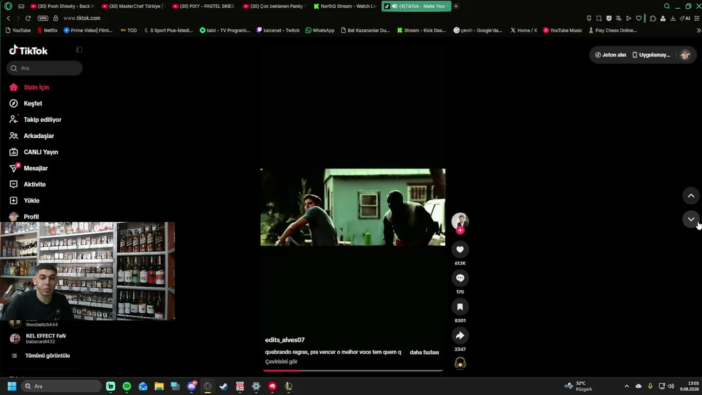Image resolution: width=702 pixels, height=395 pixels.
Task: Switch to the MasterChef Türkiye tab
Action: point(134,6)
